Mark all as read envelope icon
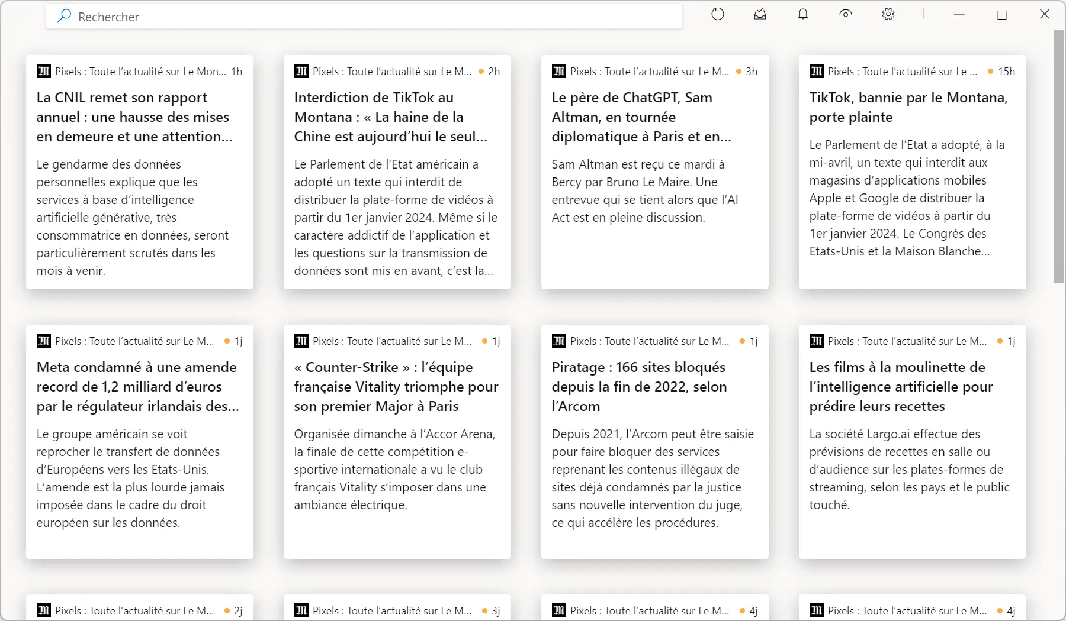 tap(760, 14)
